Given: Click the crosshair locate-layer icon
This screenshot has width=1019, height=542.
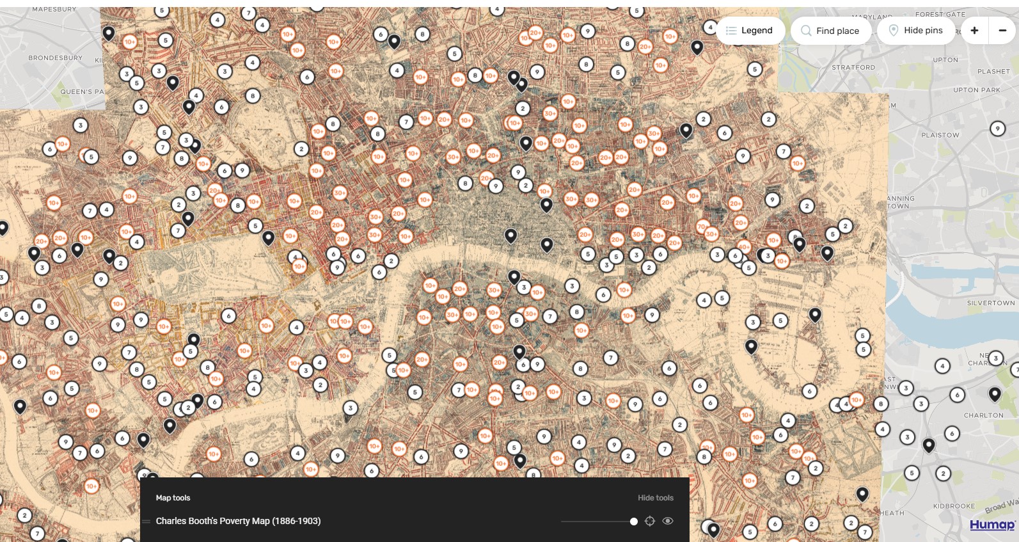Looking at the screenshot, I should [650, 521].
